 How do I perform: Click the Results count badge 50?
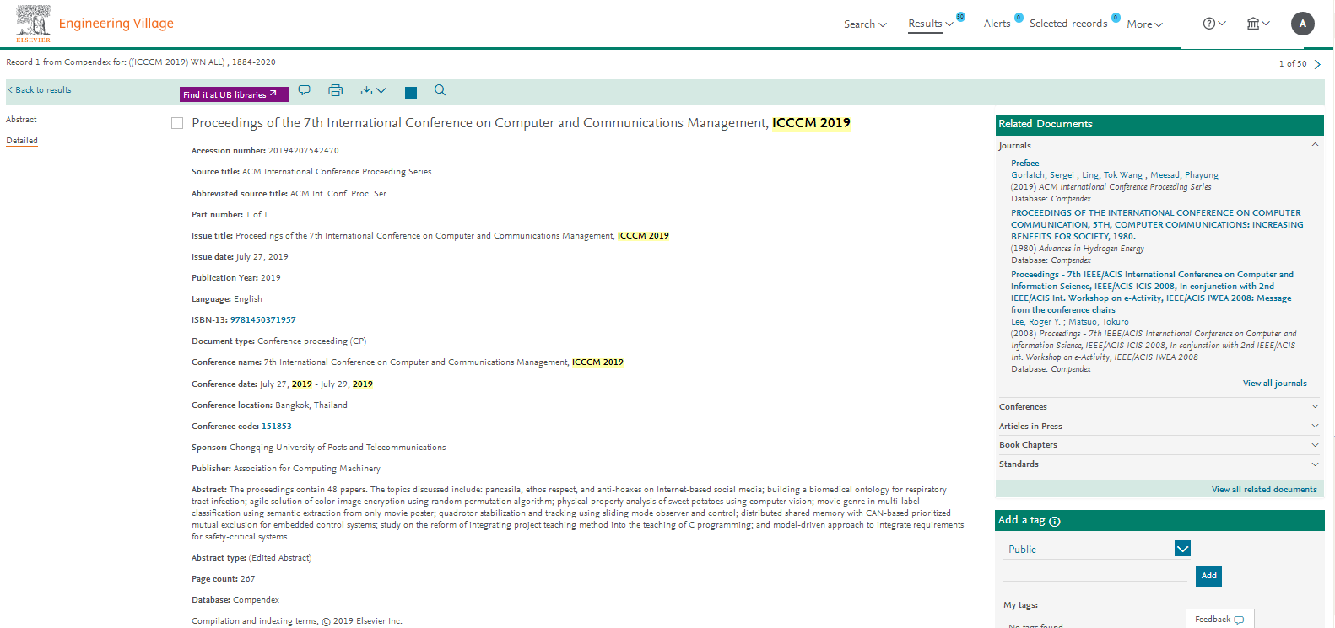pos(960,17)
